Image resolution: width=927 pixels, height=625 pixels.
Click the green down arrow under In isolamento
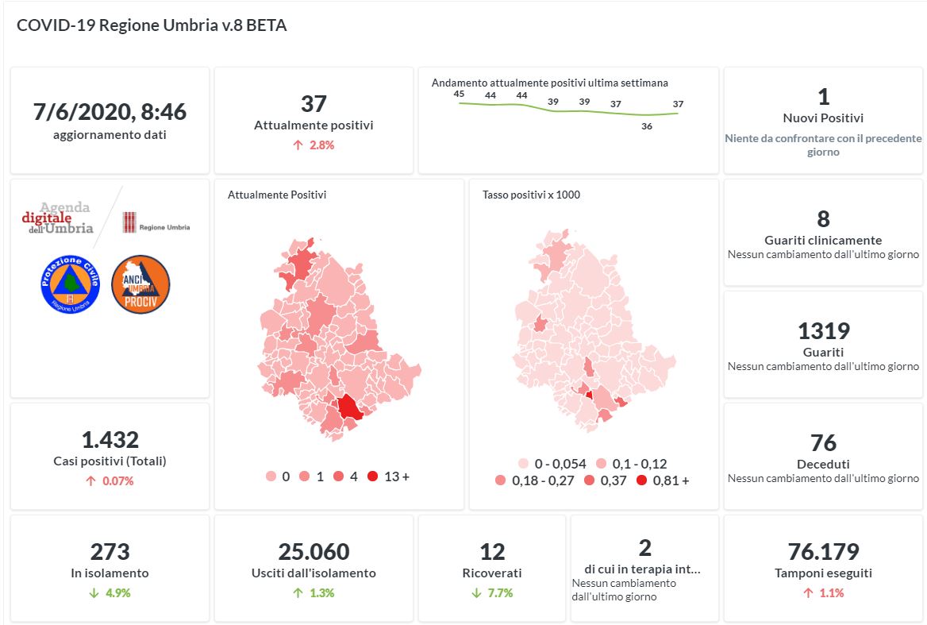[94, 592]
